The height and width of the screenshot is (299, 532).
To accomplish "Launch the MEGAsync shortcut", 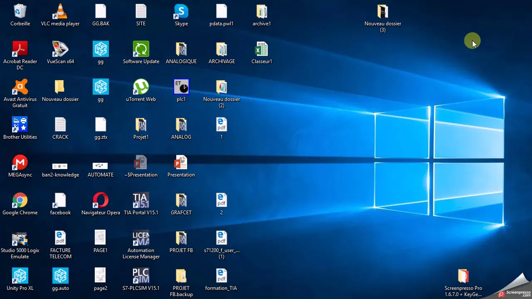I will 20,163.
